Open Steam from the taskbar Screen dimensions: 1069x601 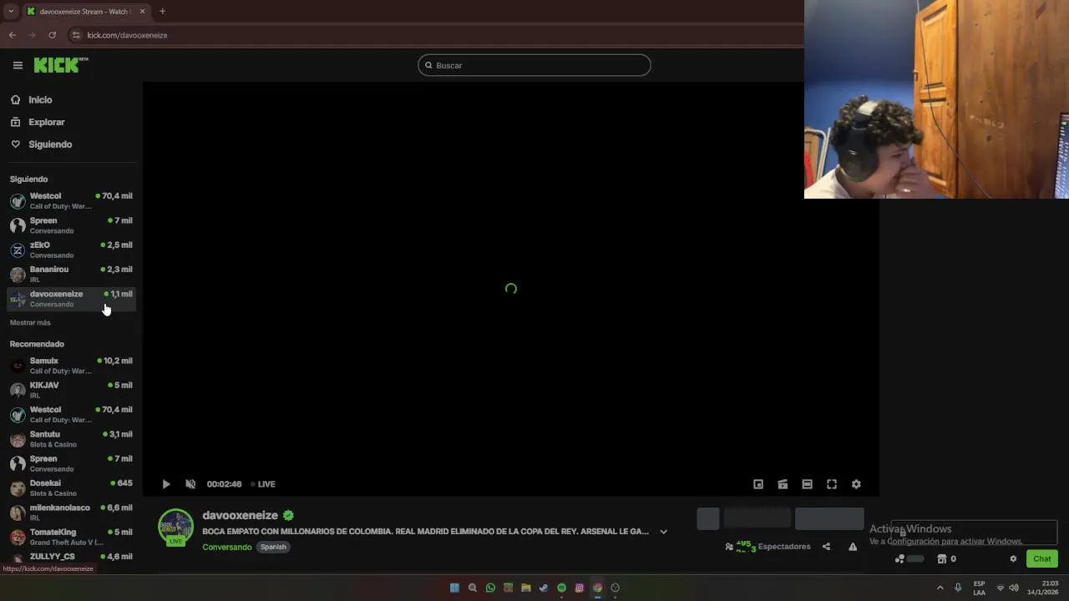(544, 588)
